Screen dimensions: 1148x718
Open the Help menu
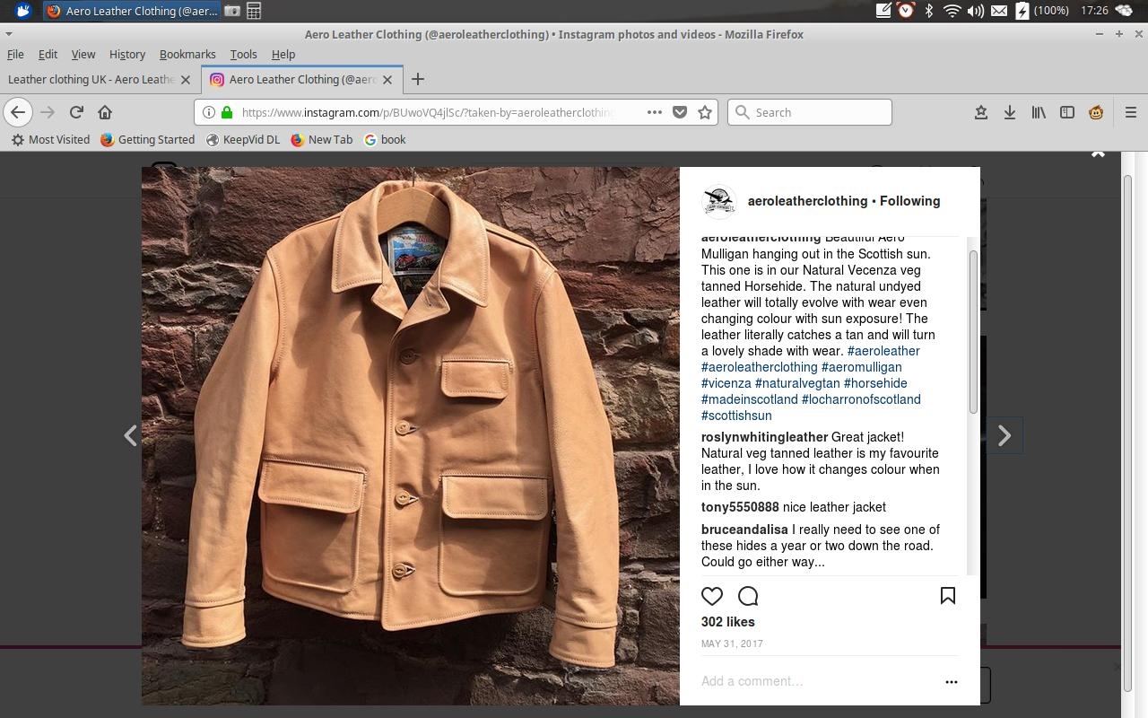(283, 54)
